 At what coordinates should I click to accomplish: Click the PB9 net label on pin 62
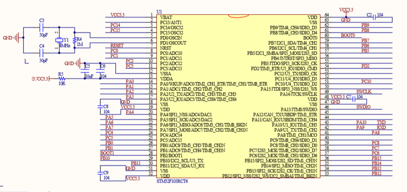tap(366, 25)
